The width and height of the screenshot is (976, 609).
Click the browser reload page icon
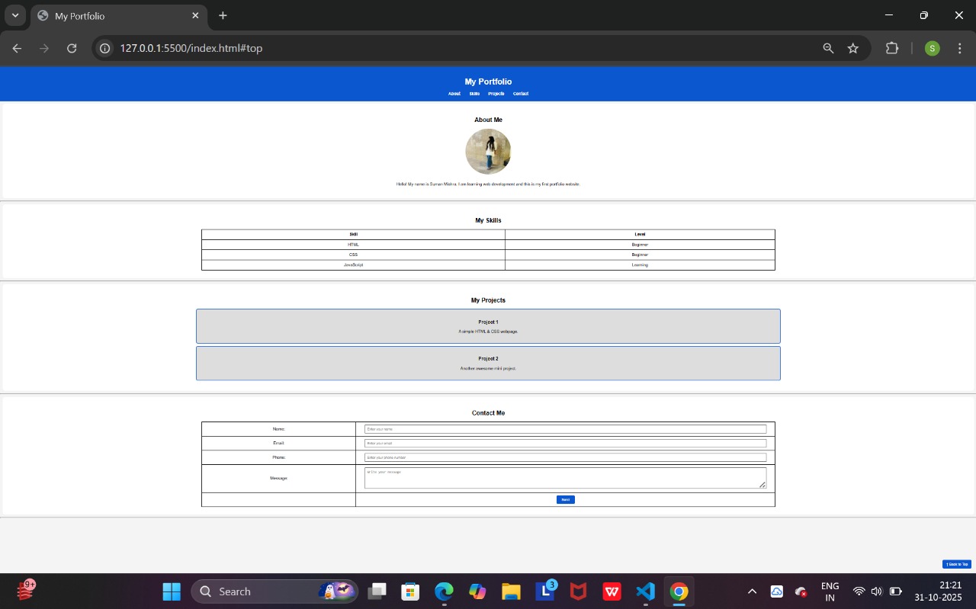click(x=72, y=48)
